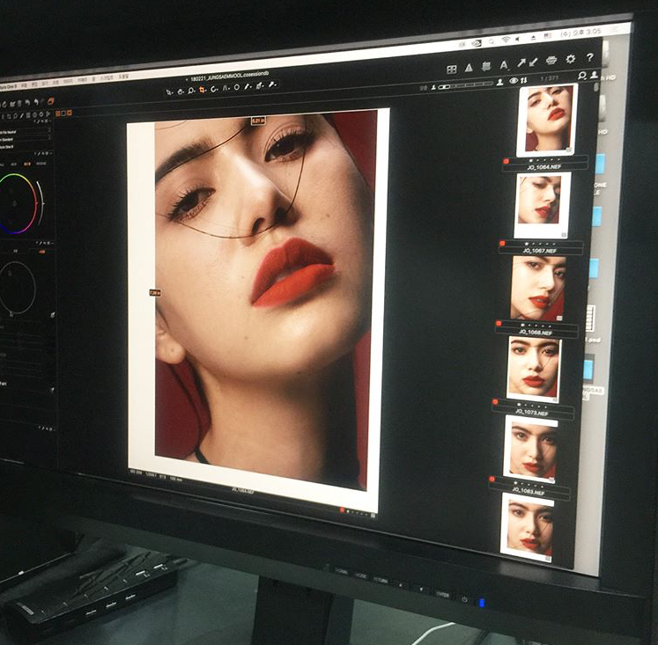The height and width of the screenshot is (645, 658).
Task: Click the monitor power button
Action: coord(464,600)
